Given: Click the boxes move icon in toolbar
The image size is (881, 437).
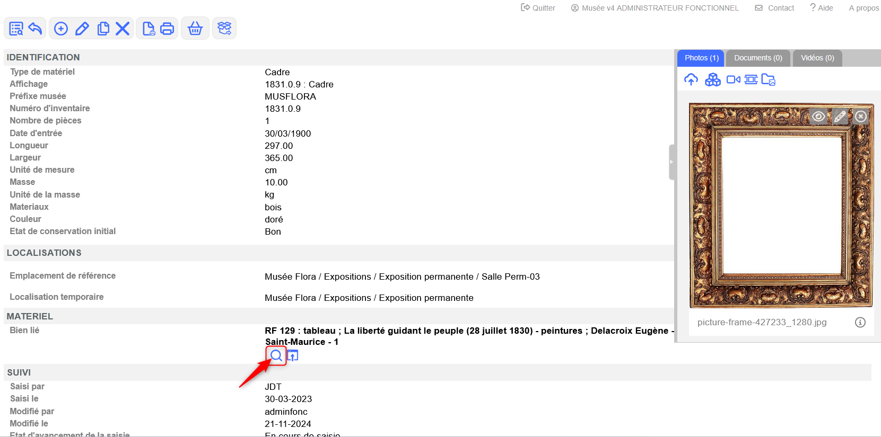Looking at the screenshot, I should pos(224,29).
